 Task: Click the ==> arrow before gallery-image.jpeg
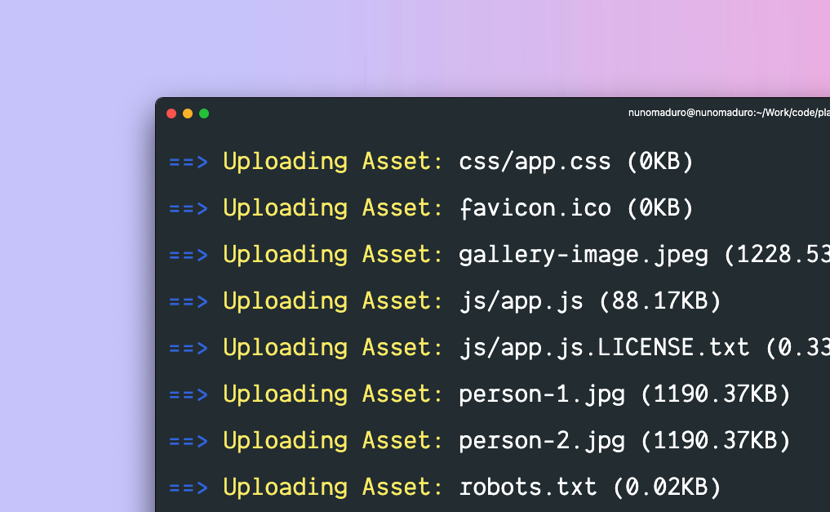[x=189, y=255]
